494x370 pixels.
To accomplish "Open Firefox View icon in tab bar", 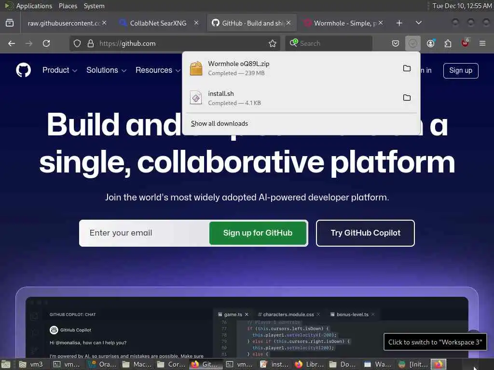I will point(10,23).
